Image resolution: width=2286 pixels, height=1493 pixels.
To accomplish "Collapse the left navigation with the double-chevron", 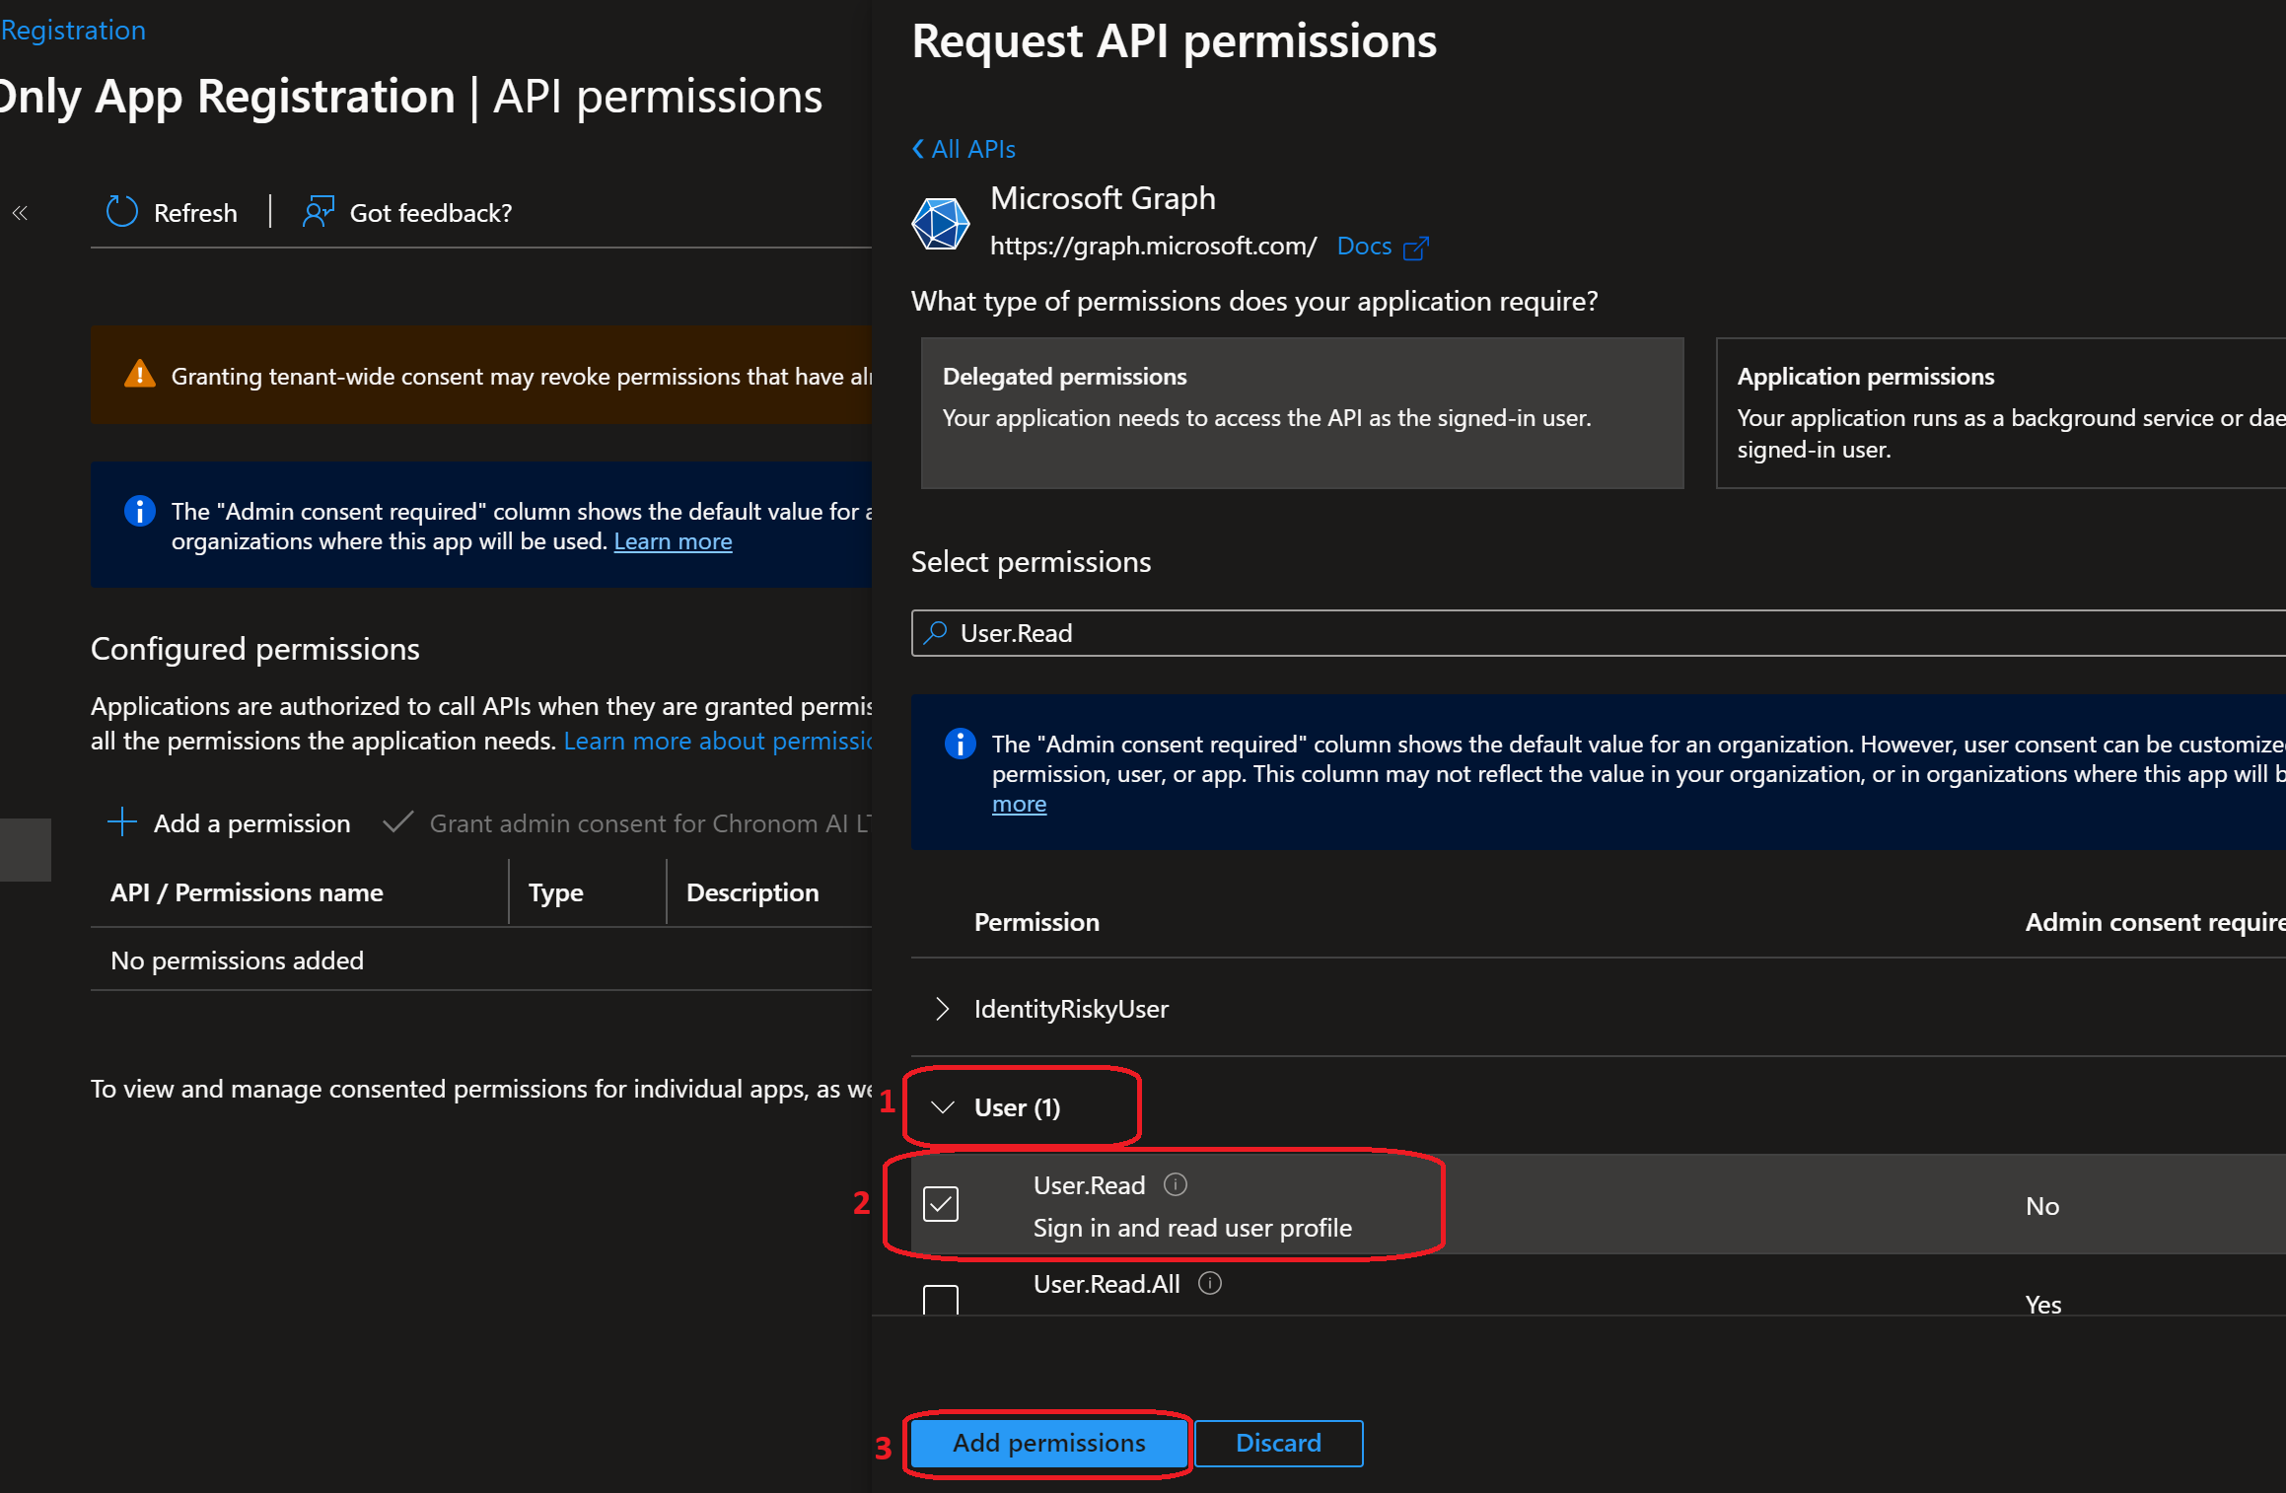I will point(19,212).
